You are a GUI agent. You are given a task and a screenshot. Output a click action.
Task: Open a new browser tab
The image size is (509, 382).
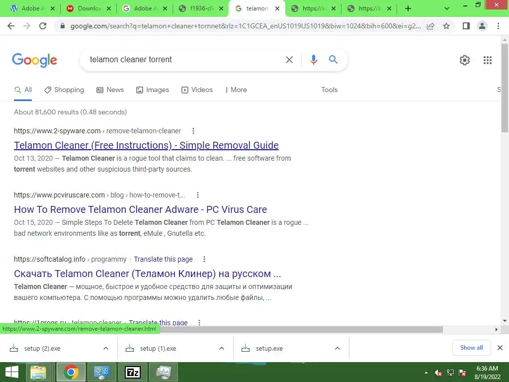408,9
